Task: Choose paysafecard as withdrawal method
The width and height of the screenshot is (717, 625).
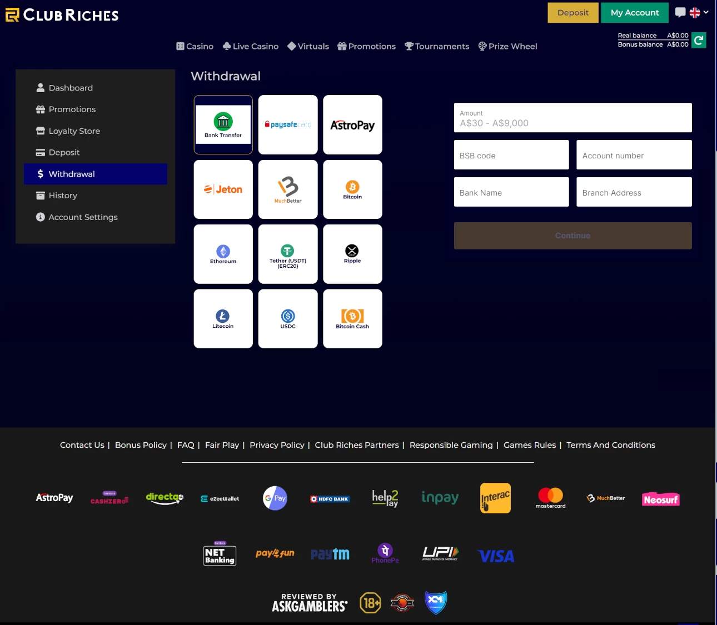Action: tap(288, 124)
